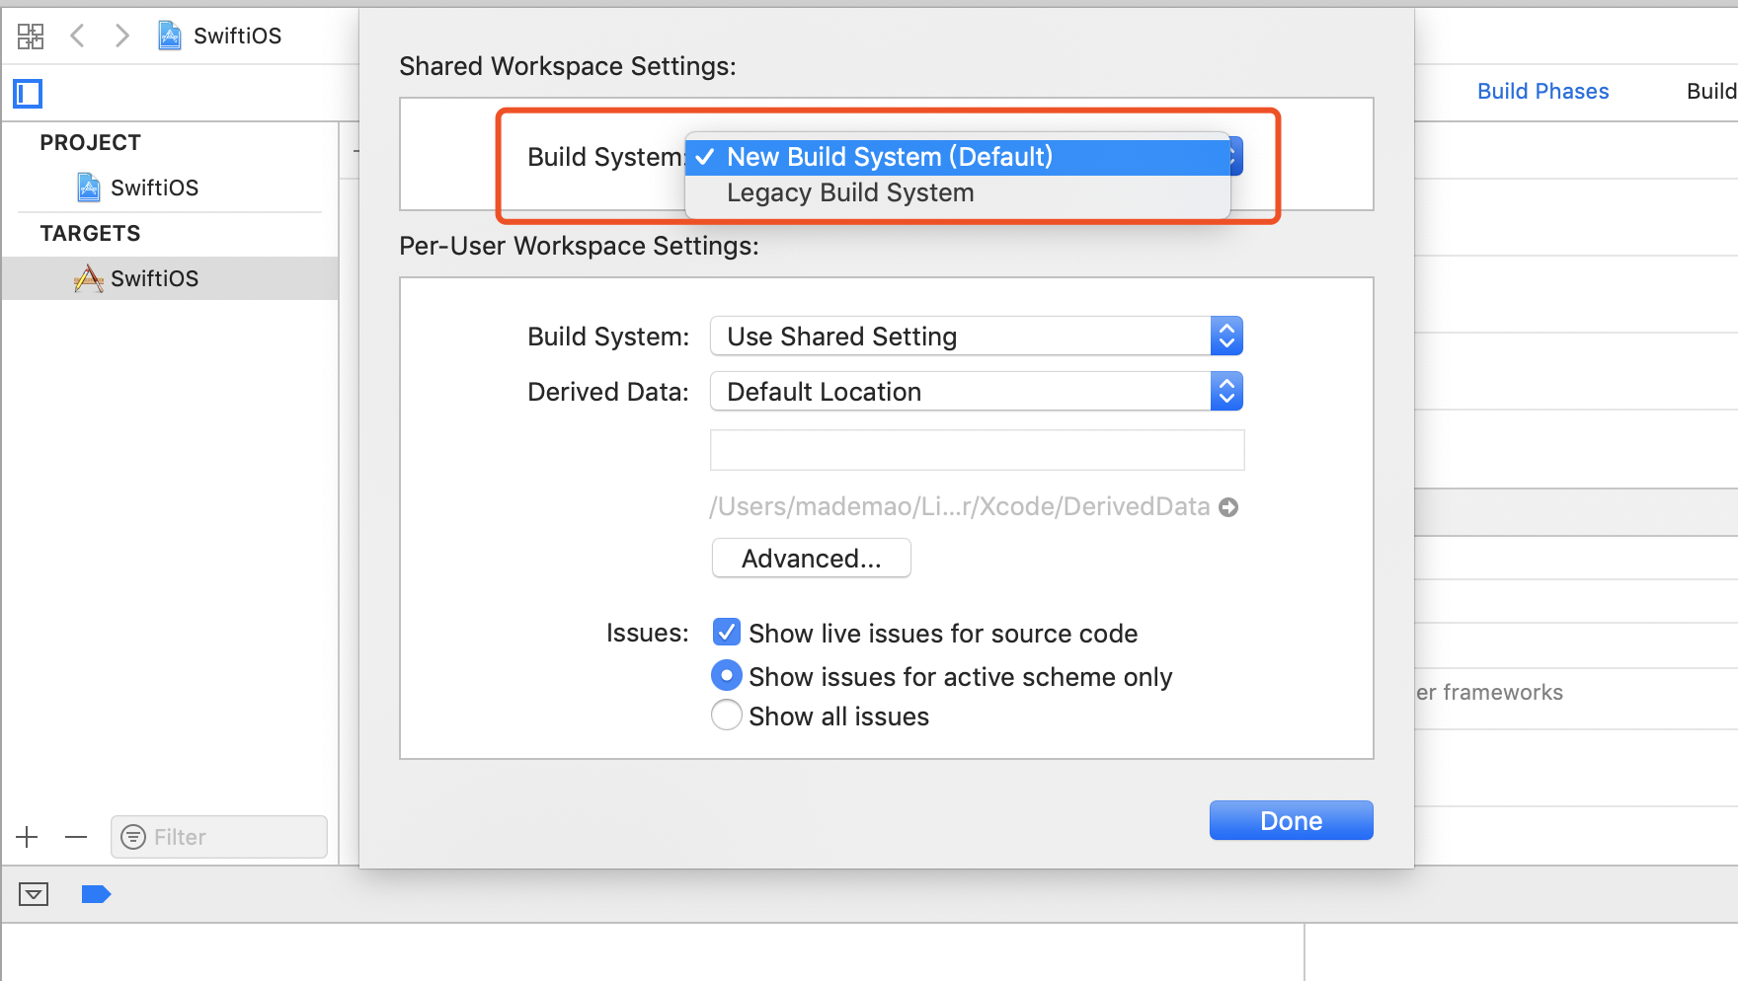Viewport: 1738px width, 981px height.
Task: Click the SwiftiOS project file icon in breadcrumb
Action: point(170,37)
